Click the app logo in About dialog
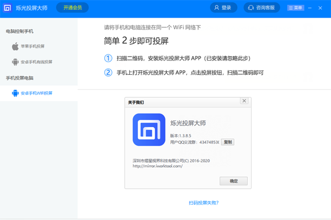 click(x=149, y=130)
